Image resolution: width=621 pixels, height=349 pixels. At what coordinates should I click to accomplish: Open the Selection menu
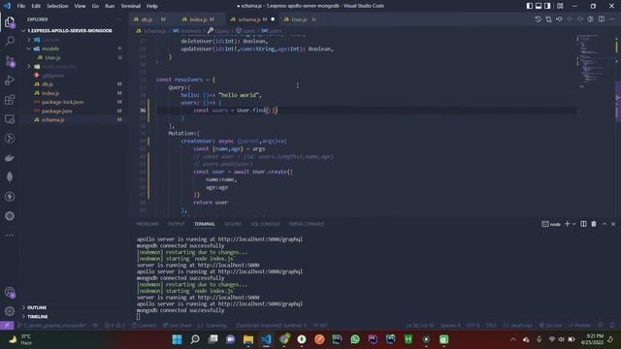click(57, 6)
